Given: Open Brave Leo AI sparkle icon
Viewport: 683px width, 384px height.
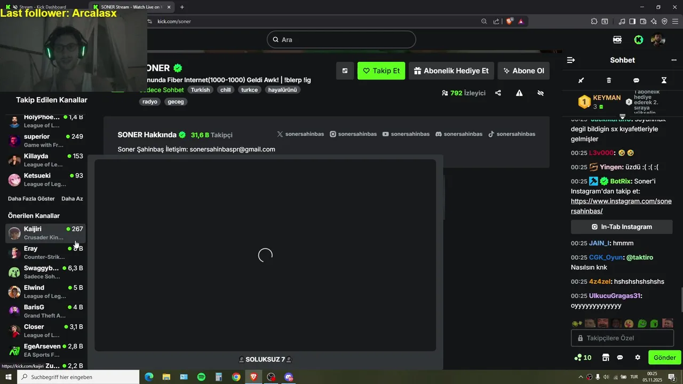Looking at the screenshot, I should click(654, 21).
